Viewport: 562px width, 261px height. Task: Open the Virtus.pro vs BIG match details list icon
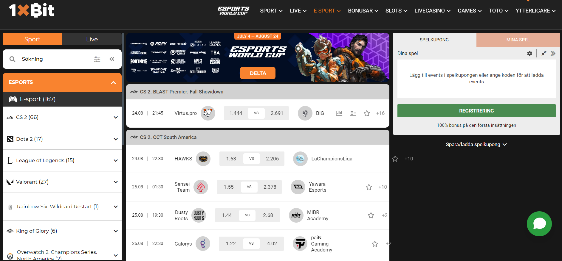pos(353,113)
